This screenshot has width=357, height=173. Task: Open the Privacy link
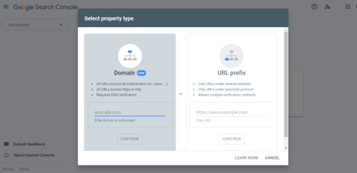8,169
